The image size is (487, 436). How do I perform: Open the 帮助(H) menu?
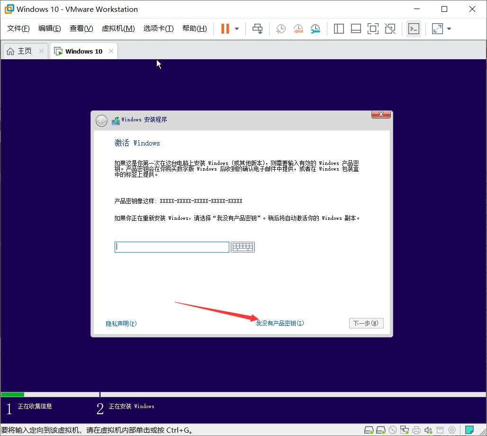194,28
